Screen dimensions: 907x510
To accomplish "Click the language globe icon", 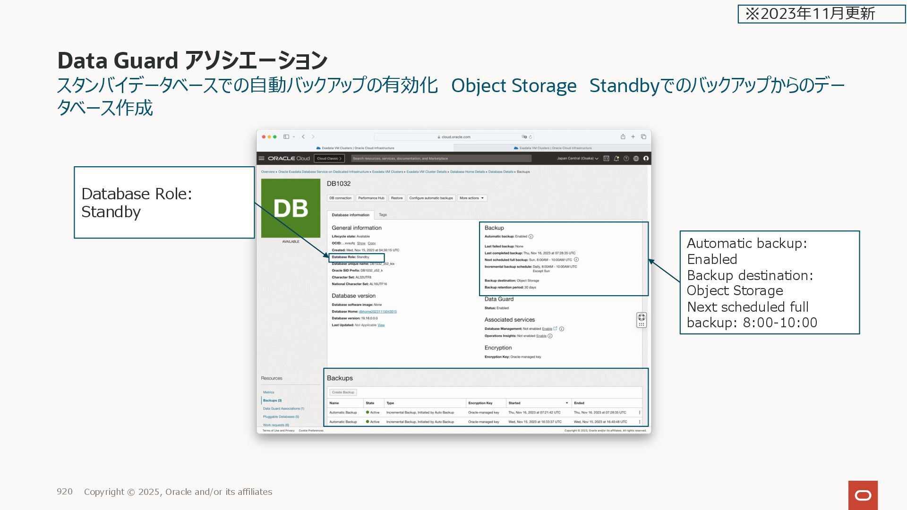I will click(636, 159).
